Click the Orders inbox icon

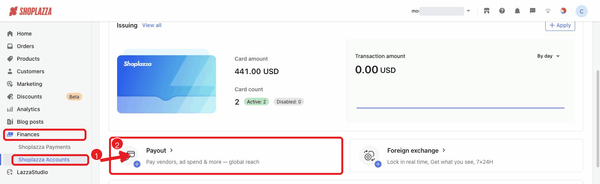point(10,46)
